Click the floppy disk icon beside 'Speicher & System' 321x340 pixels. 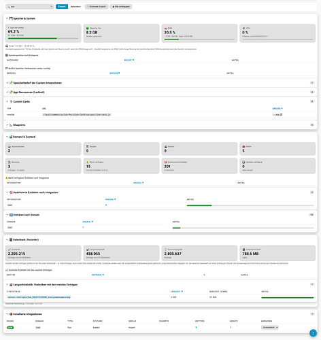11,18
